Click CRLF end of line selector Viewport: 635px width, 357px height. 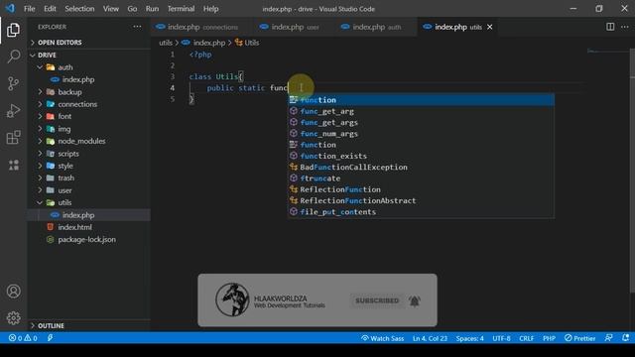click(x=526, y=338)
